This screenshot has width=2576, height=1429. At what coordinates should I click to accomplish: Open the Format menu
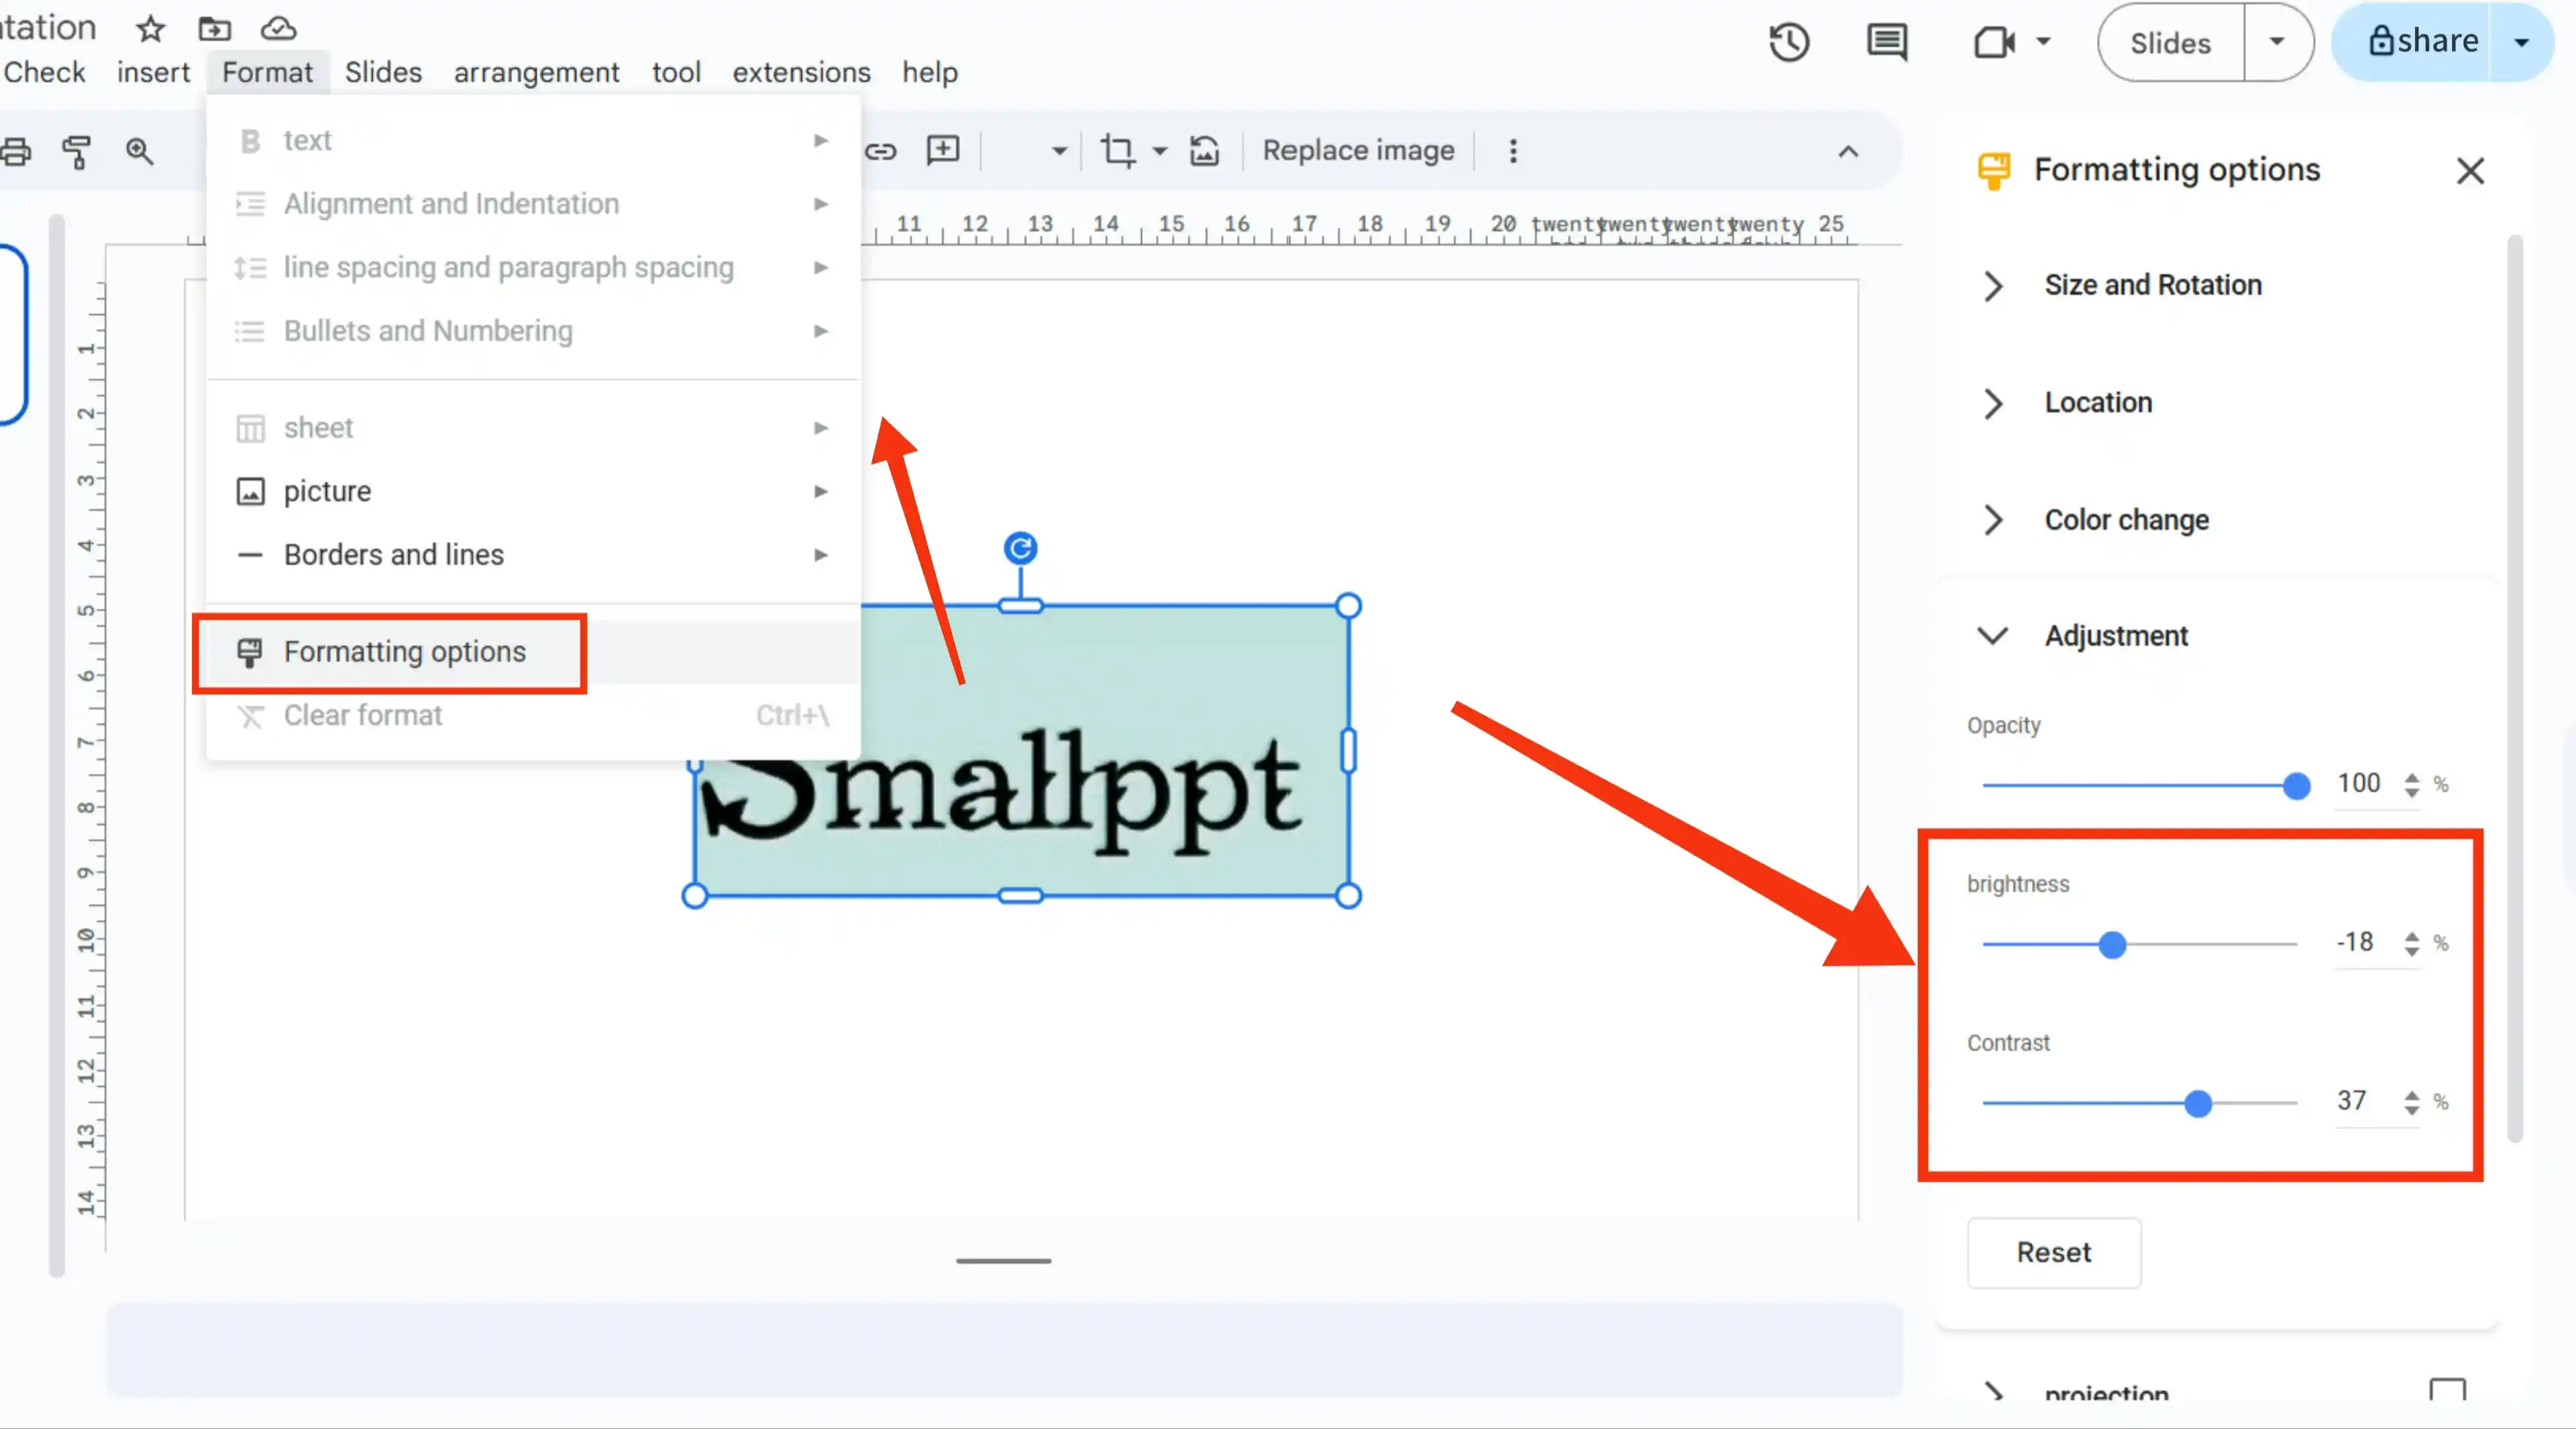pyautogui.click(x=266, y=71)
